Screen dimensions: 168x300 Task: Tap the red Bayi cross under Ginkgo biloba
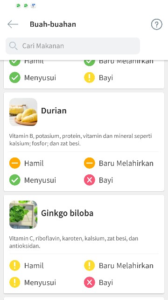click(90, 282)
